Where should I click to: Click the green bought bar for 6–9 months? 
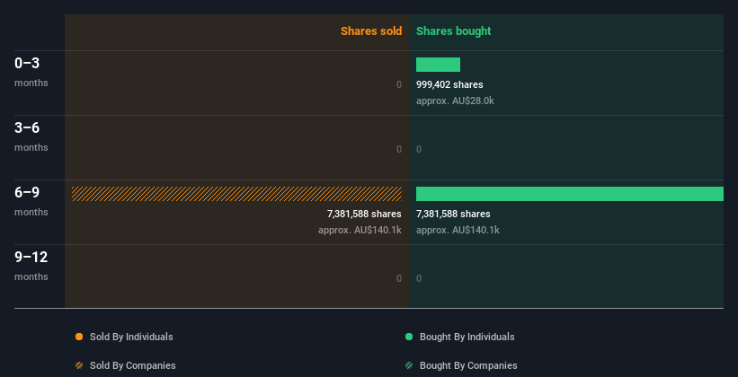click(570, 194)
